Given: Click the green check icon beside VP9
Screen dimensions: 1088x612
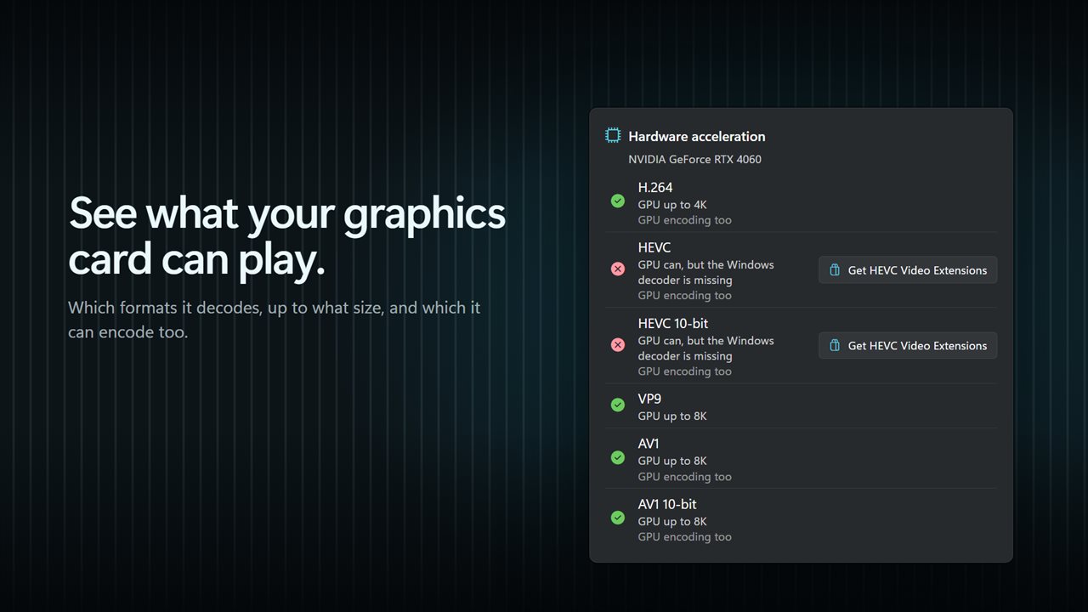Looking at the screenshot, I should coord(618,405).
